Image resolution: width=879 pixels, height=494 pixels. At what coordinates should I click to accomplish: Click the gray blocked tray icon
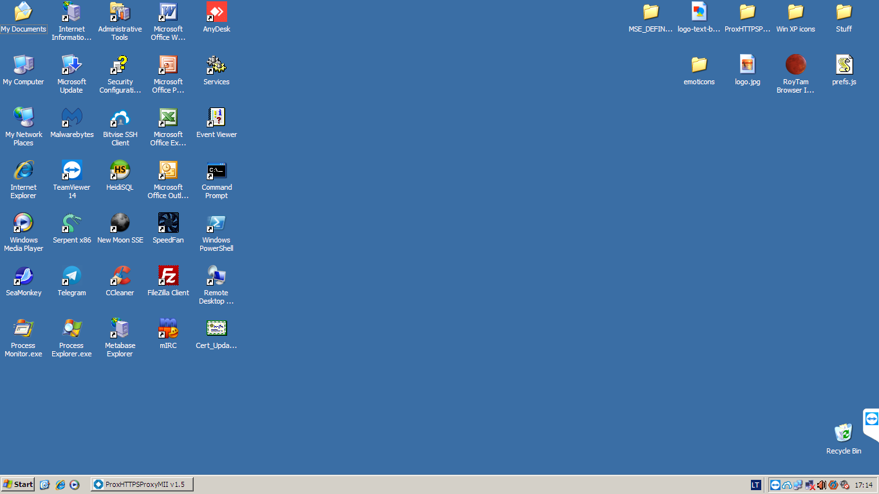(x=844, y=485)
